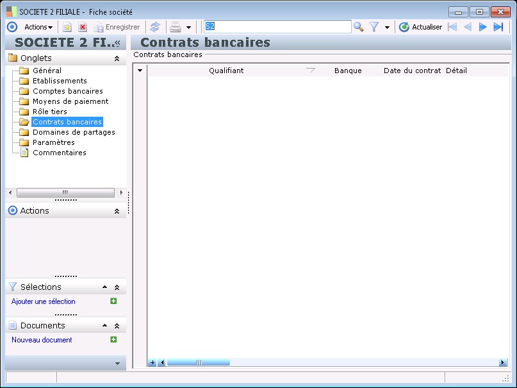Click the new record icon in the toolbar
The height and width of the screenshot is (388, 517).
point(67,27)
